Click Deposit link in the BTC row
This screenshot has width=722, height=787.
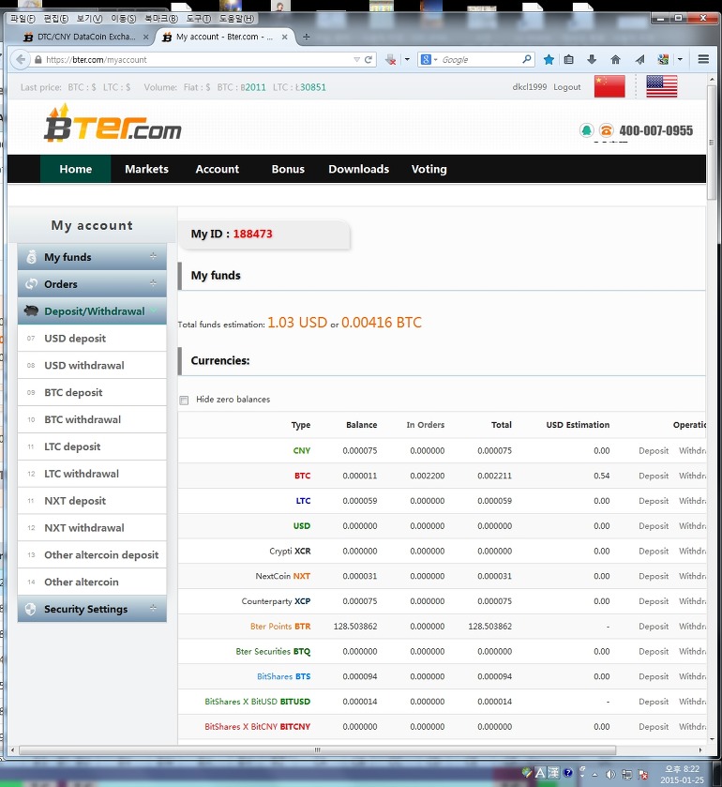[654, 476]
